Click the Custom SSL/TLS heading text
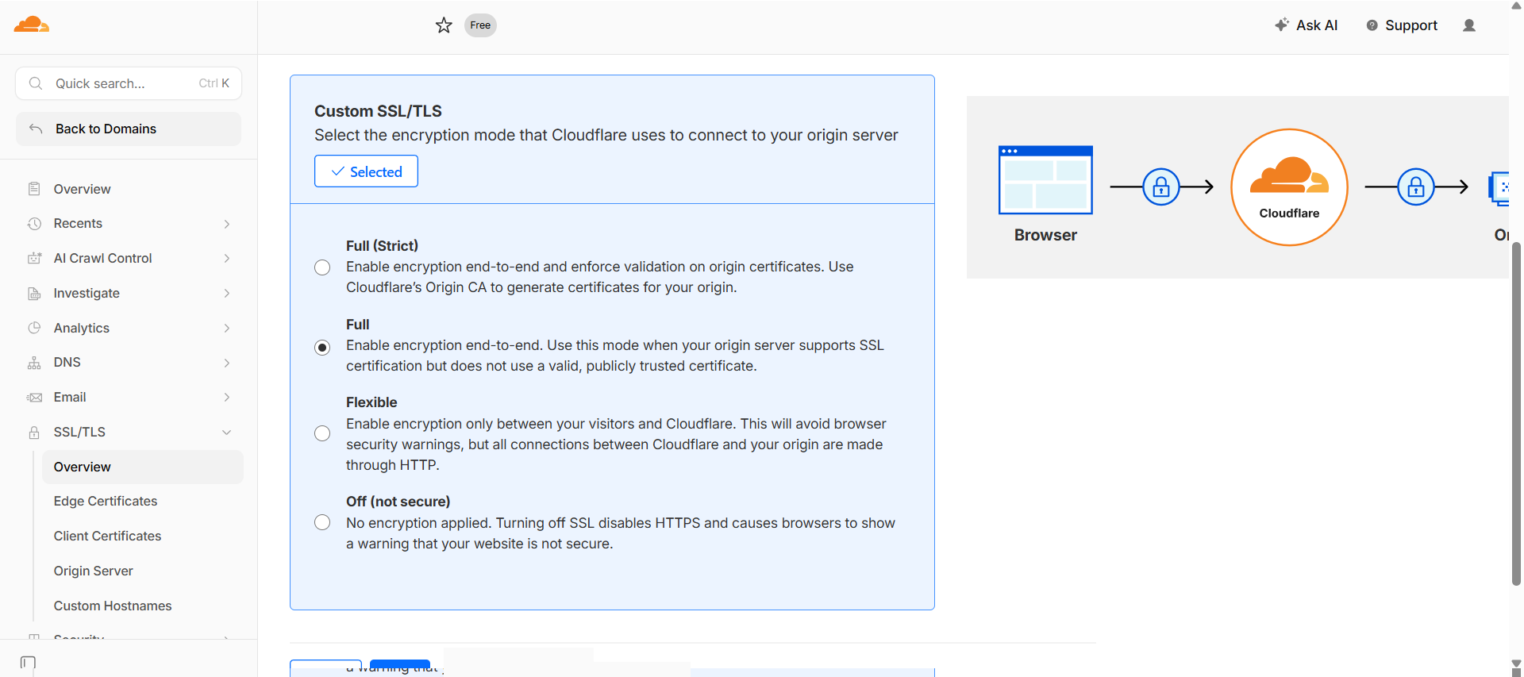This screenshot has height=677, width=1524. 378,111
